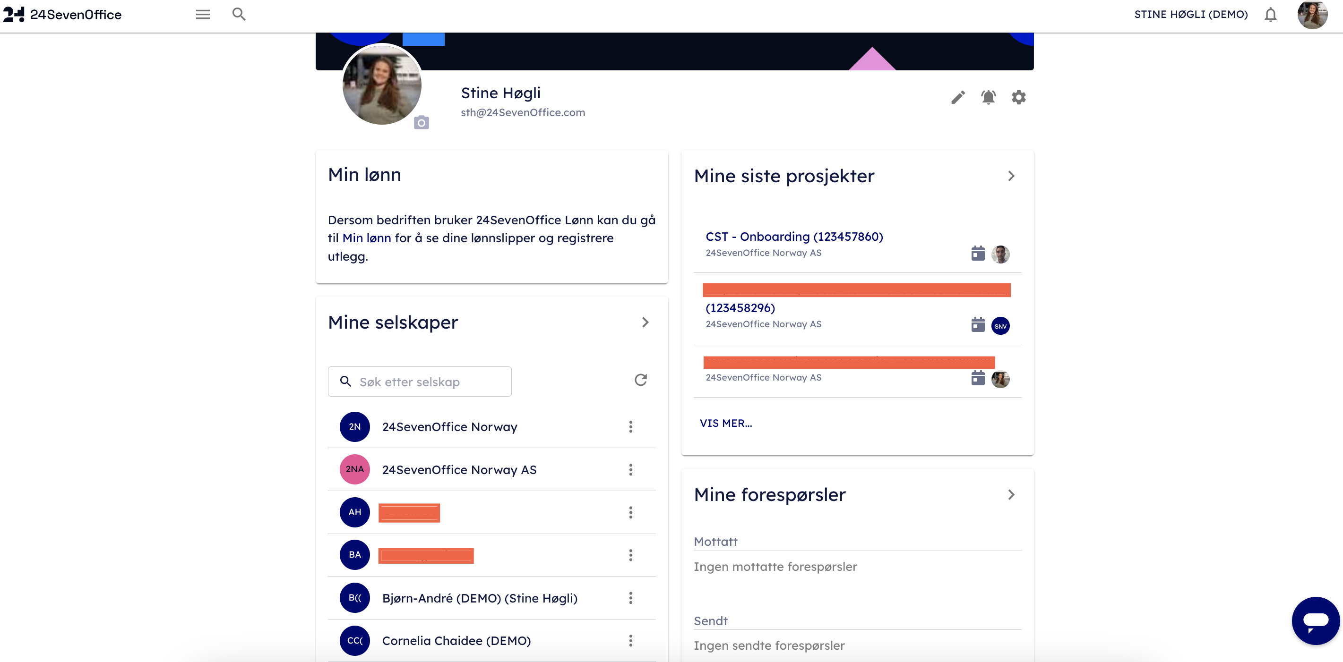Click the pencil edit profile icon
1343x662 pixels.
click(x=958, y=97)
